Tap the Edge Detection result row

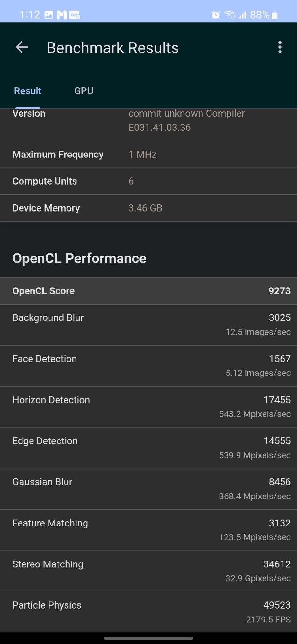[148, 448]
